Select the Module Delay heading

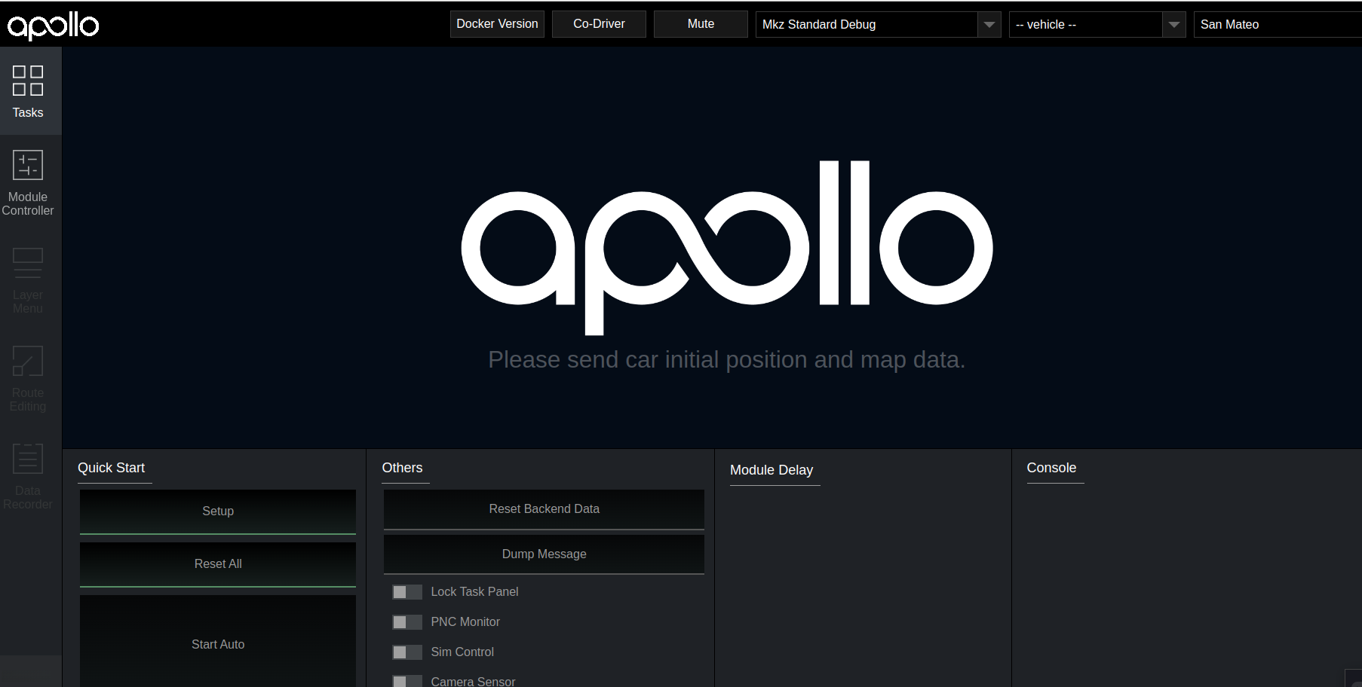click(771, 470)
